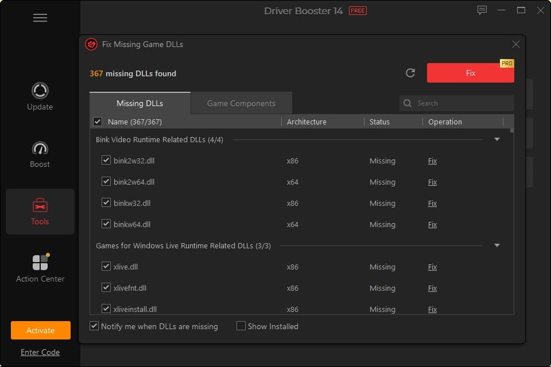The height and width of the screenshot is (367, 551).
Task: Close the Fix Missing Game DLLs dialog
Action: (x=515, y=44)
